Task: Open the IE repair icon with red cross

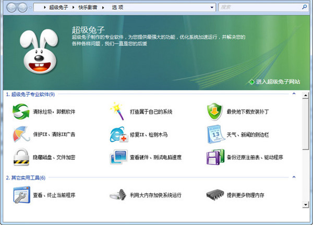Action: click(x=119, y=134)
